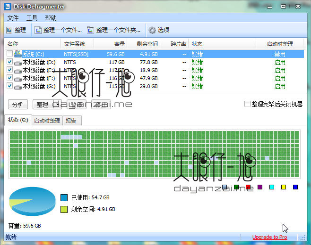Click the yellow-green 剩余空间 swatch by pie chart
311x245 pixels.
[x=64, y=209]
